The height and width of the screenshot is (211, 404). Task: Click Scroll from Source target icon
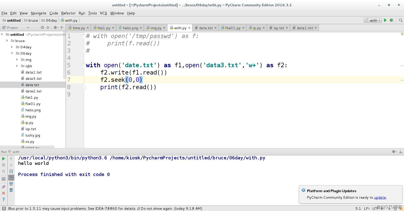click(42, 27)
